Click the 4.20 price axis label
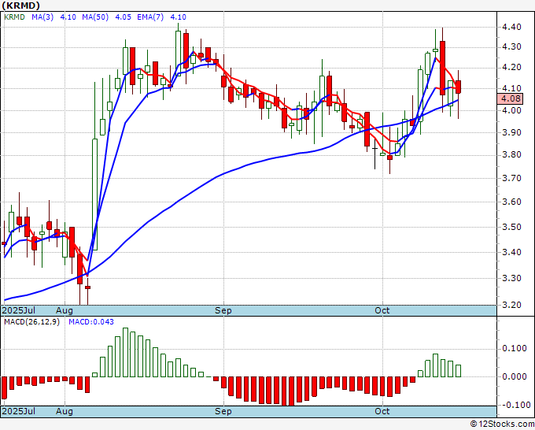 [x=511, y=67]
